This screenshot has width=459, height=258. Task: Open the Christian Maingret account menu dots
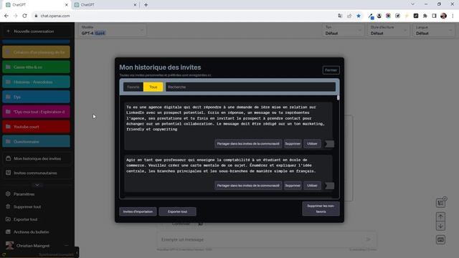pos(67,245)
